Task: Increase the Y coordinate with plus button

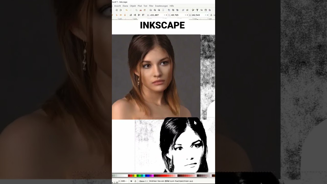Action: 188,15
